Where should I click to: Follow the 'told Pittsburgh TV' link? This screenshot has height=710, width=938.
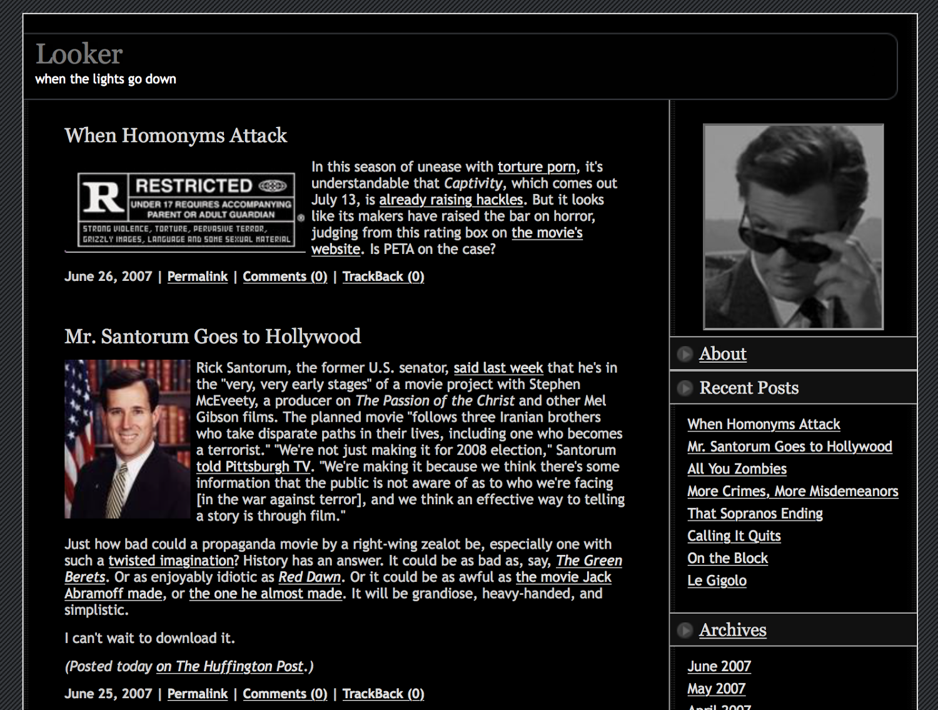tap(253, 467)
